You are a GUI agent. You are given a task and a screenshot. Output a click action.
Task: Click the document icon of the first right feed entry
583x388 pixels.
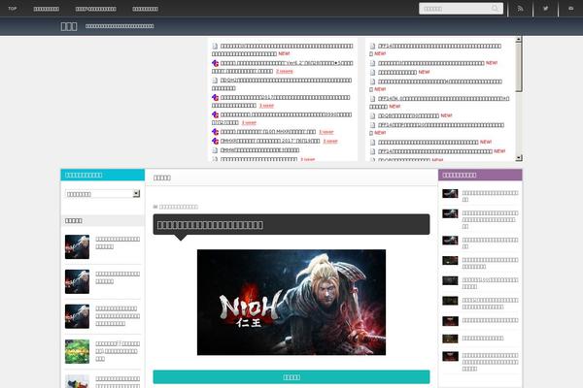pos(373,46)
